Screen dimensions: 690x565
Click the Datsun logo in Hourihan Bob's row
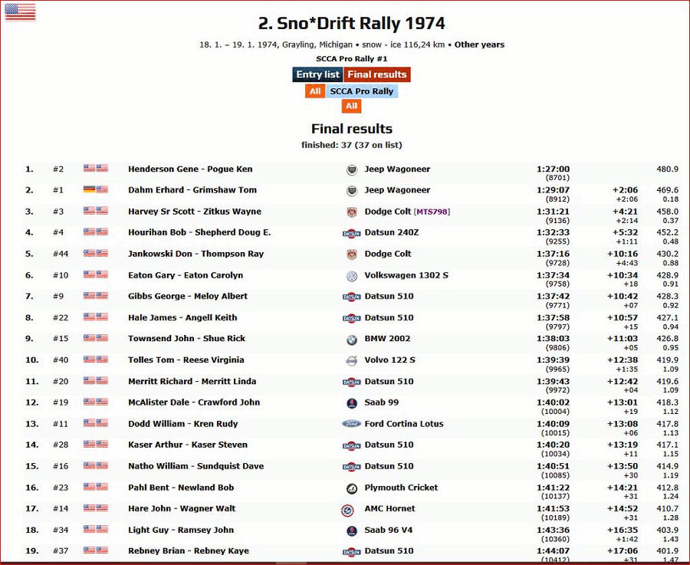click(x=352, y=233)
